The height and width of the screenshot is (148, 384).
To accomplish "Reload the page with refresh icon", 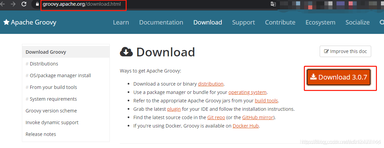I will pyautogui.click(x=24, y=4).
